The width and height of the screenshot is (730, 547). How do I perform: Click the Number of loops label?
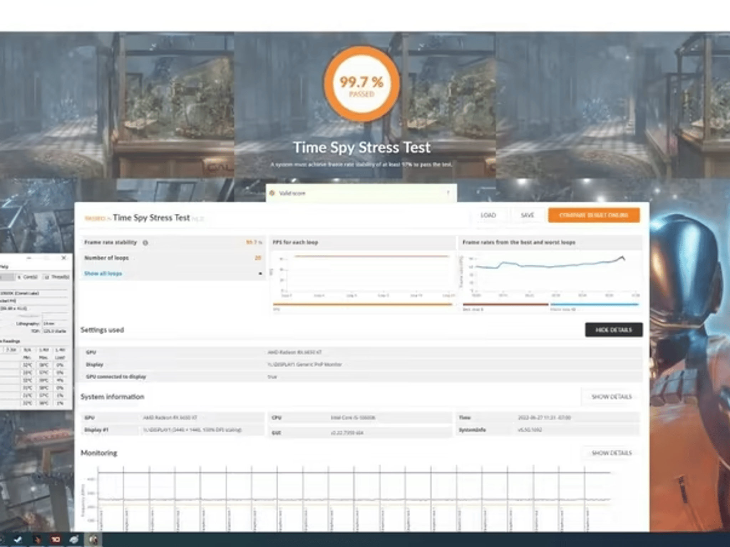107,258
